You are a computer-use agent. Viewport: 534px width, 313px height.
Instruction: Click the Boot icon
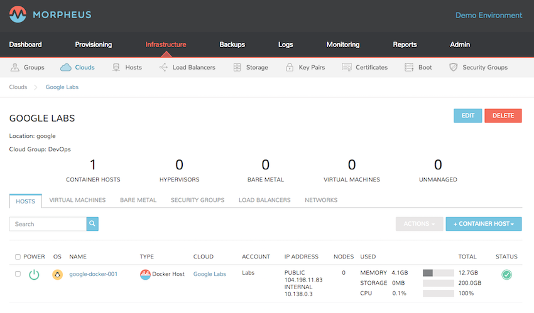point(409,67)
